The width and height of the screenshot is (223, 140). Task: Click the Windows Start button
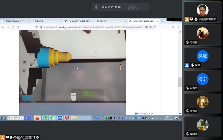tap(3, 118)
